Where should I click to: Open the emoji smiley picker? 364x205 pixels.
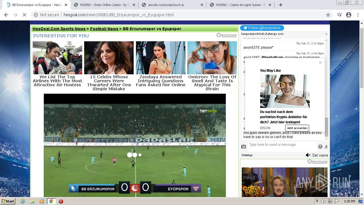[320, 147]
